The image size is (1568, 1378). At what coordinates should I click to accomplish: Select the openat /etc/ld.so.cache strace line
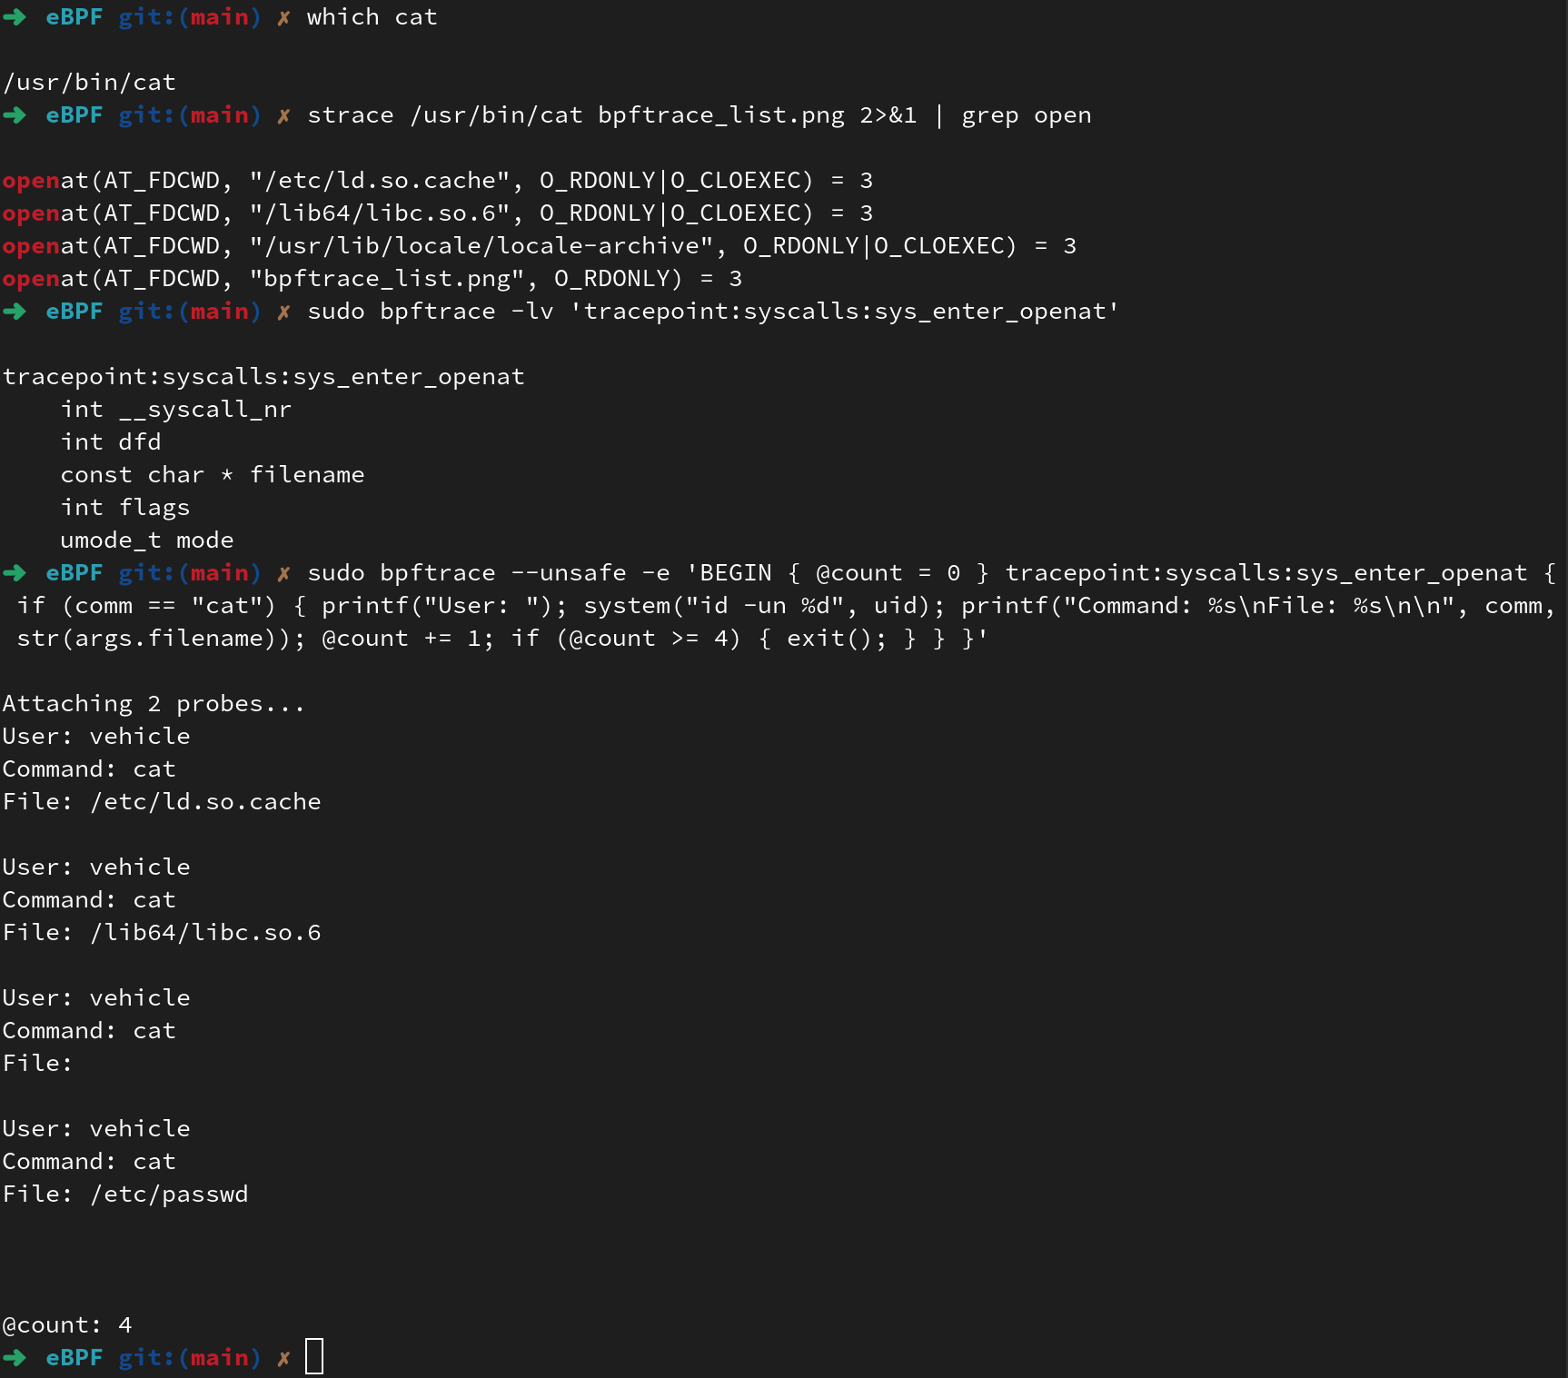(x=437, y=181)
